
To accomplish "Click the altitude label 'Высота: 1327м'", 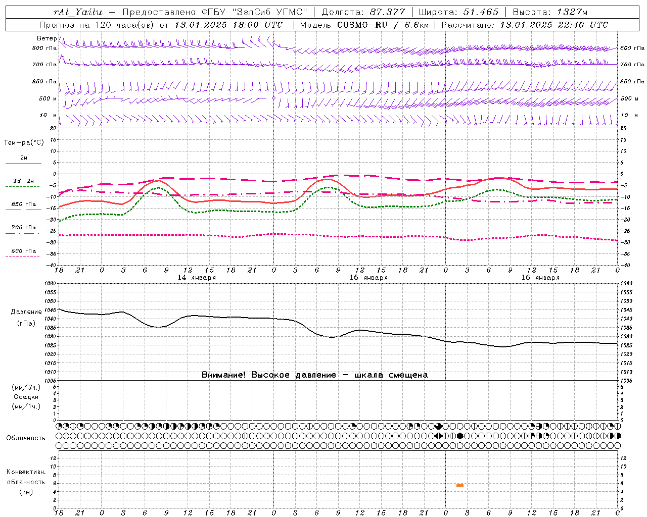I will tap(550, 12).
